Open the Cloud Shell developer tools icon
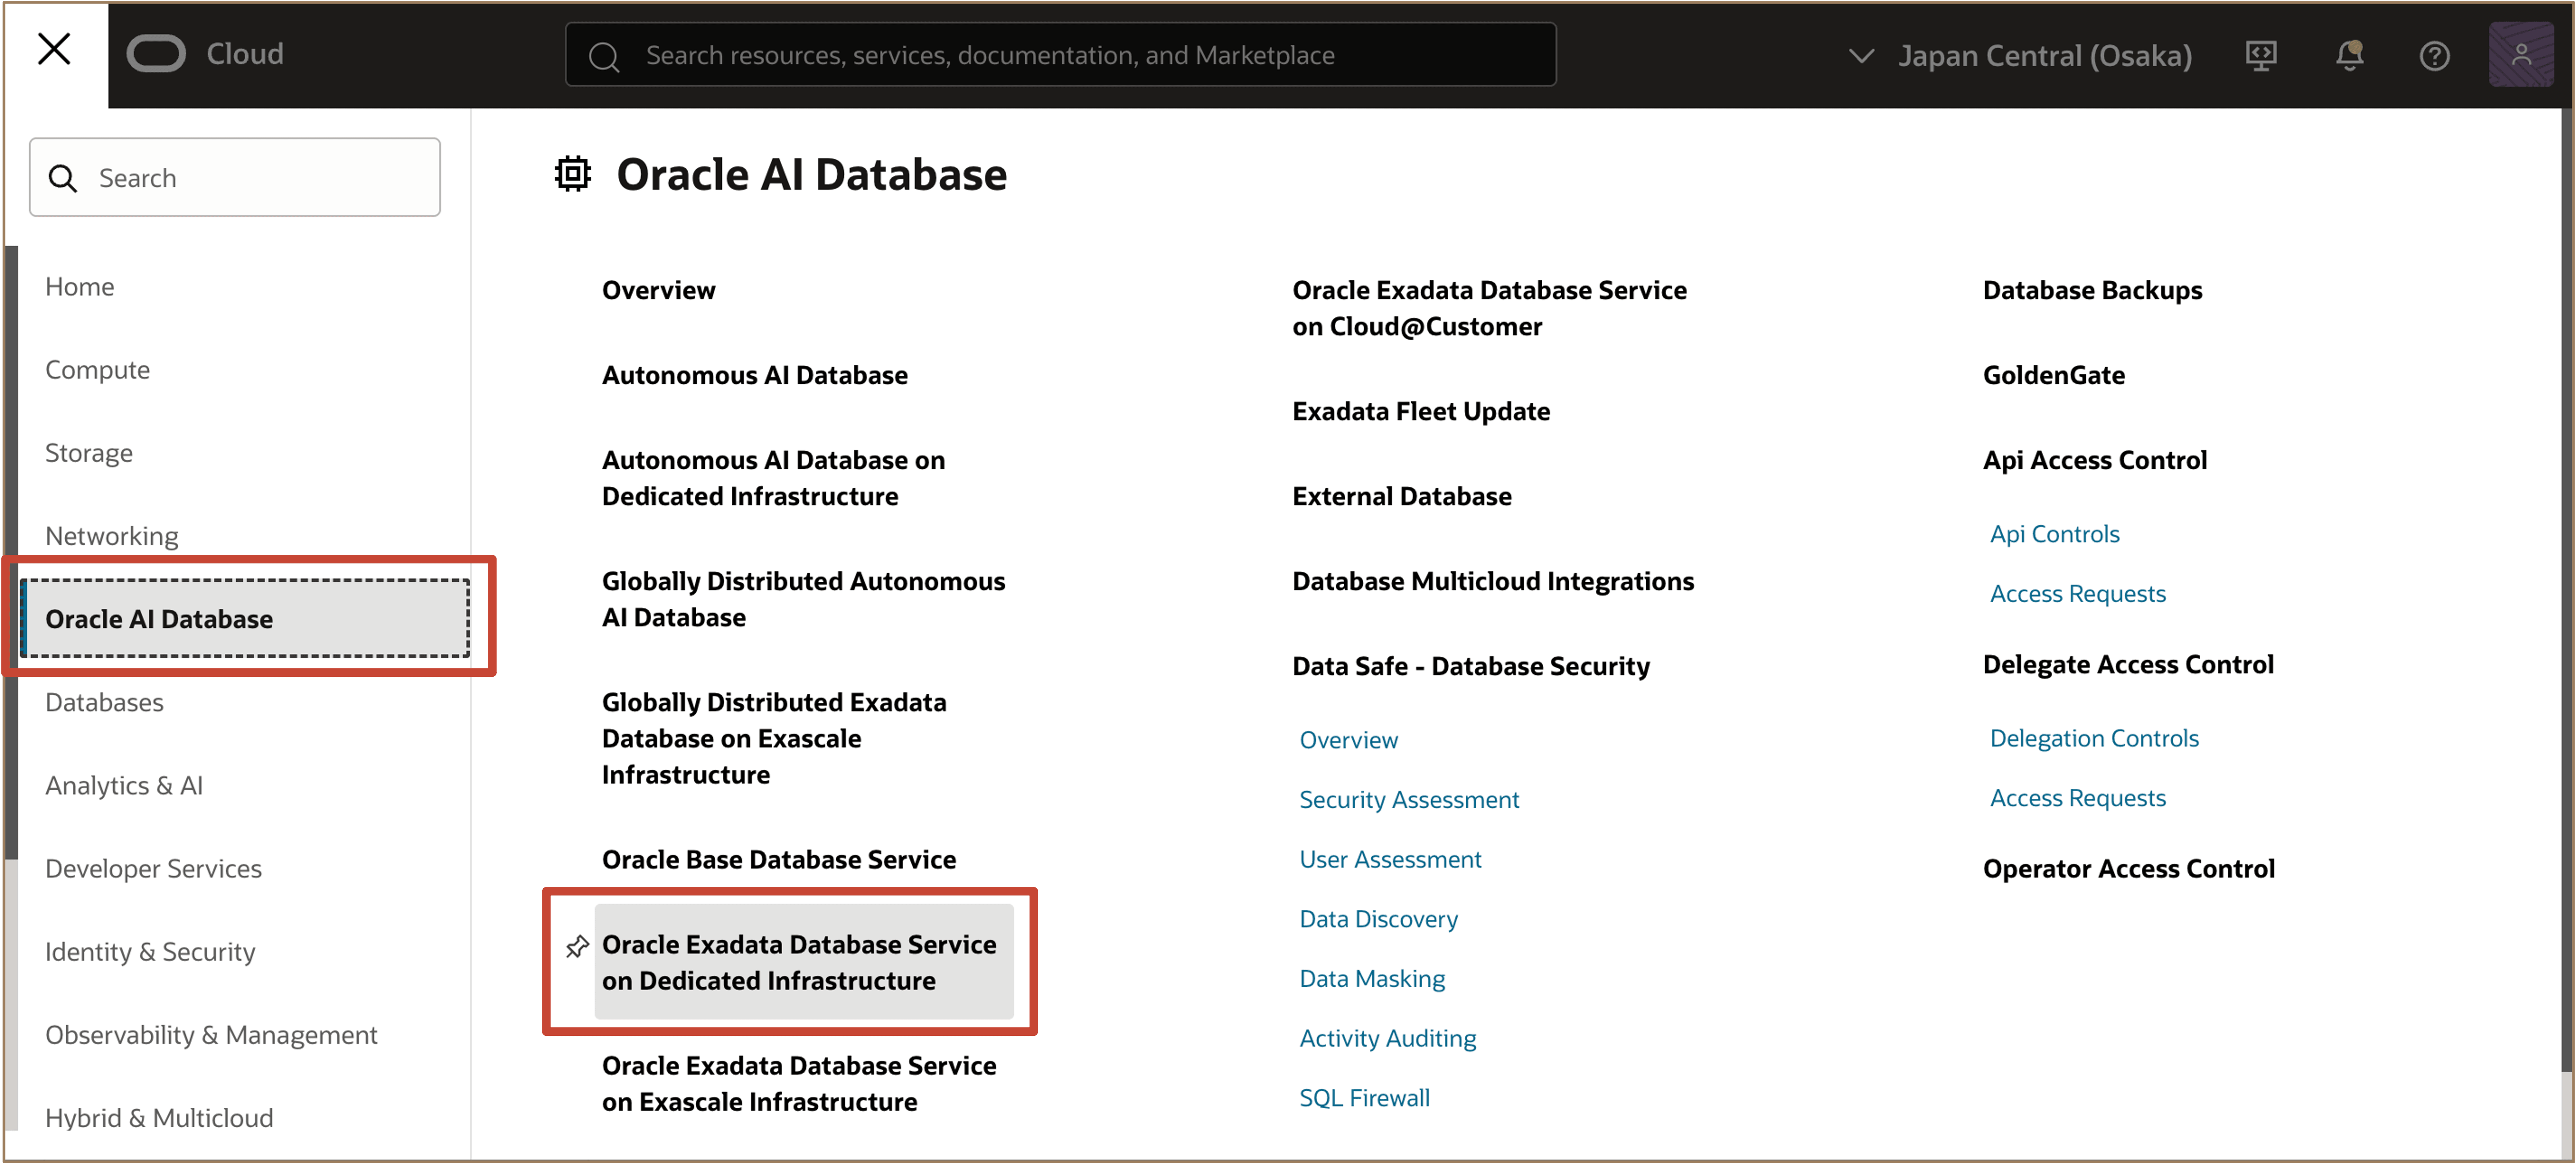The image size is (2576, 1165). 2260,56
